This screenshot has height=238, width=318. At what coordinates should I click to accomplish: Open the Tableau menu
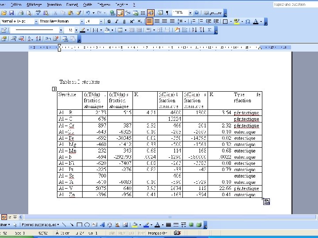(x=104, y=4)
